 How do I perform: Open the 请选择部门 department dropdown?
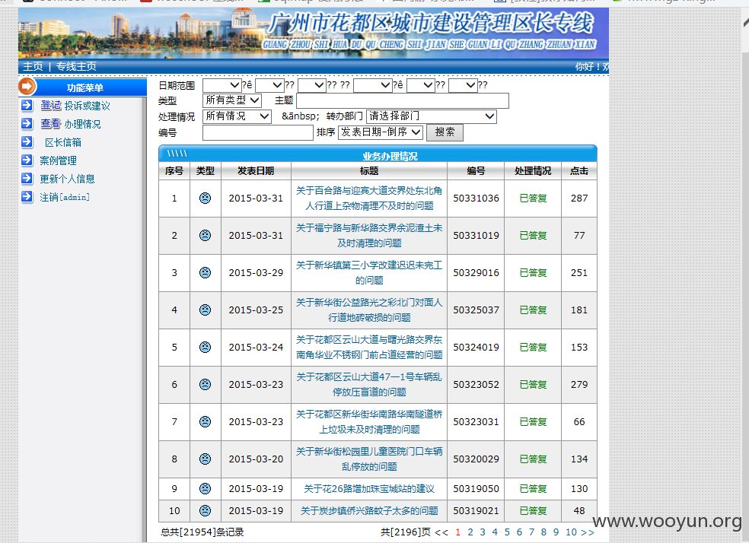point(432,116)
